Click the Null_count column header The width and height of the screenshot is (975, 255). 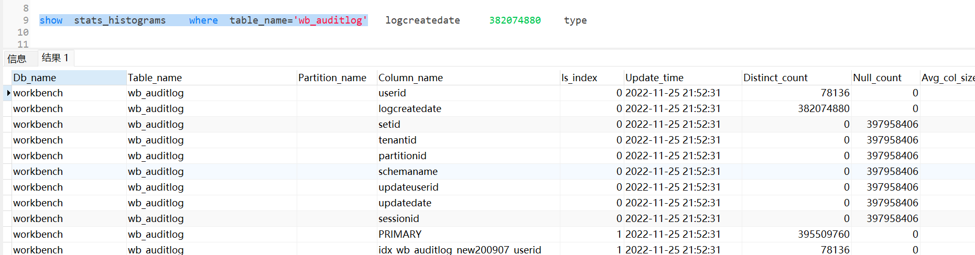point(877,77)
